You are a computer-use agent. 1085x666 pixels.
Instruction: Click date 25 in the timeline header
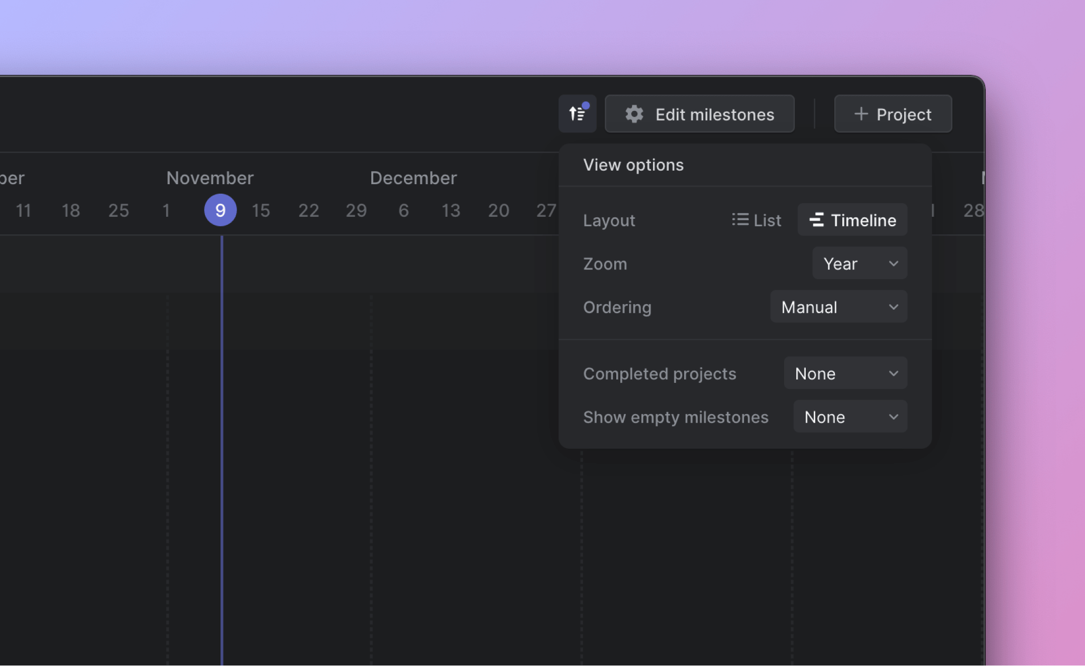coord(119,210)
